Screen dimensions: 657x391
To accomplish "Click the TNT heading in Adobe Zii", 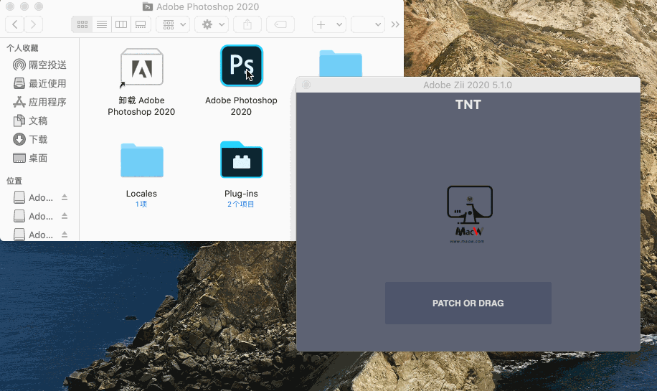I will [468, 104].
